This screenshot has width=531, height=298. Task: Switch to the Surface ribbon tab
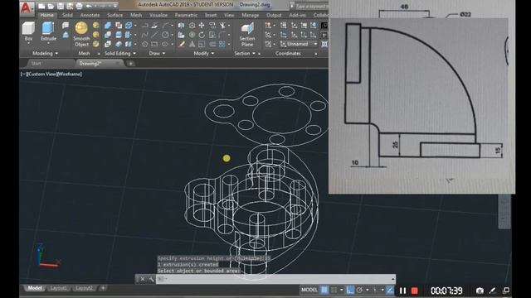(114, 15)
